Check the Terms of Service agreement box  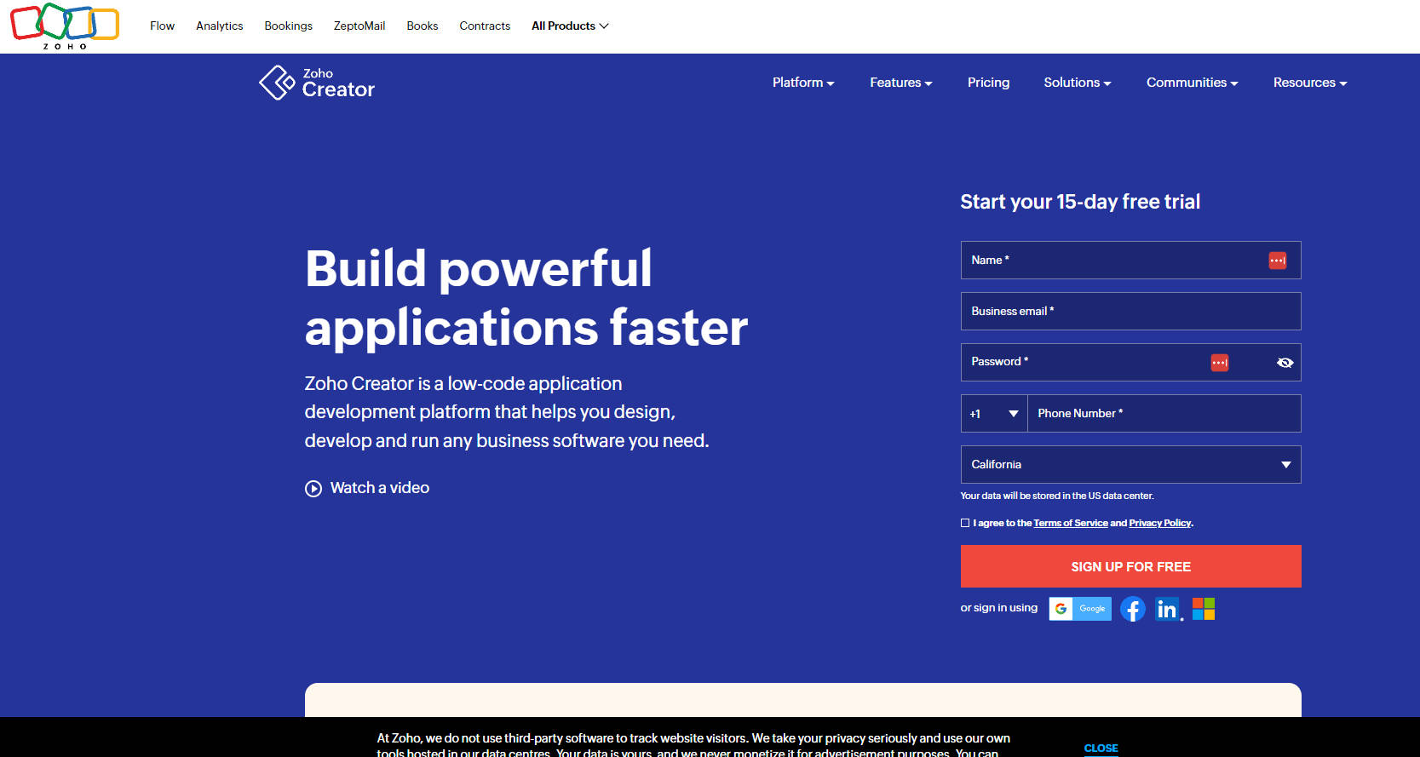tap(965, 523)
